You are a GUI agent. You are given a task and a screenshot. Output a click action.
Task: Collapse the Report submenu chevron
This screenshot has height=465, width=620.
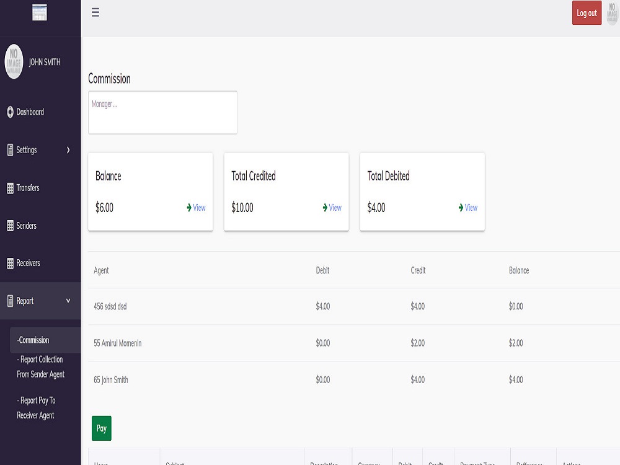(68, 301)
